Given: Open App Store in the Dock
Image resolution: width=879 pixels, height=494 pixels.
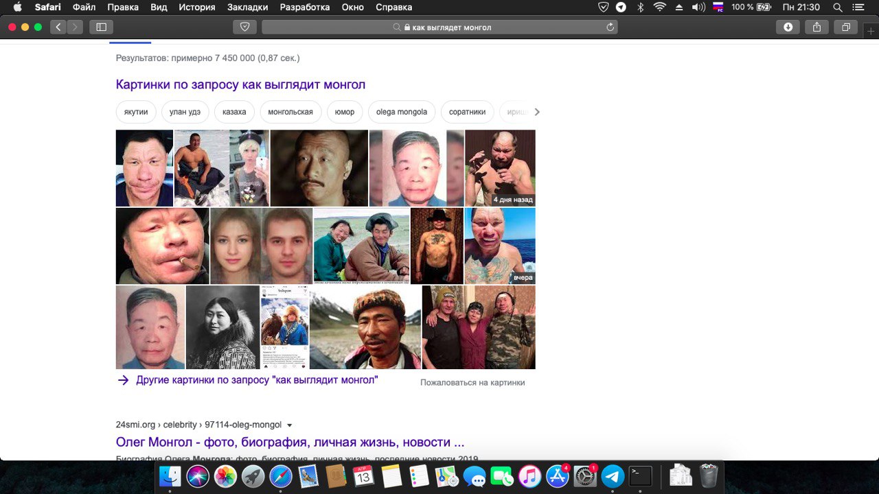Looking at the screenshot, I should click(x=557, y=475).
